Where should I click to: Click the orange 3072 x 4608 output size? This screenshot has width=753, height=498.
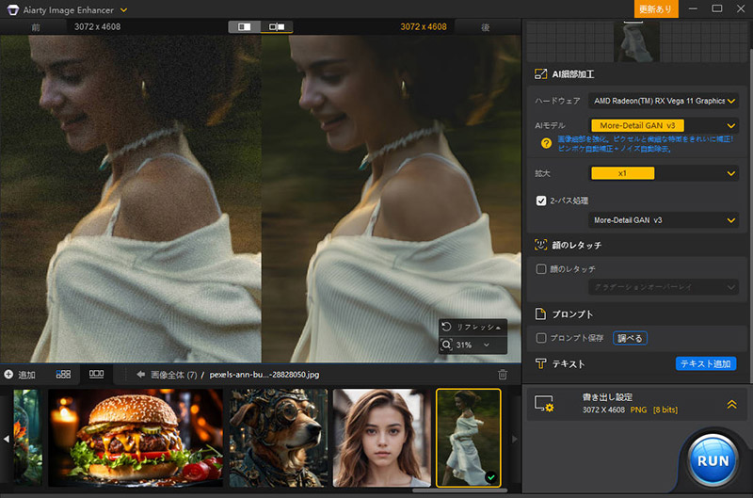[423, 27]
